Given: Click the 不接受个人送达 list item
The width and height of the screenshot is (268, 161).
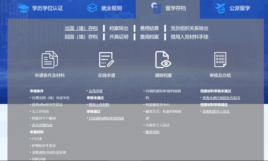Looking at the screenshot, I should click(x=157, y=125).
